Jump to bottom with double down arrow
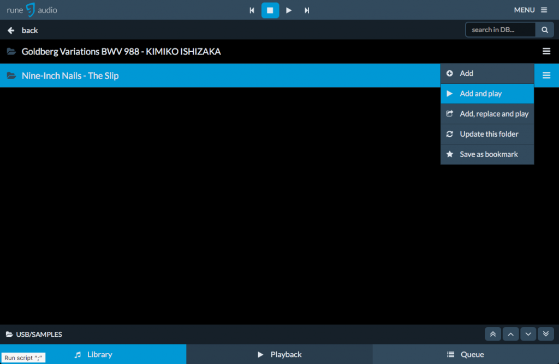 point(546,333)
